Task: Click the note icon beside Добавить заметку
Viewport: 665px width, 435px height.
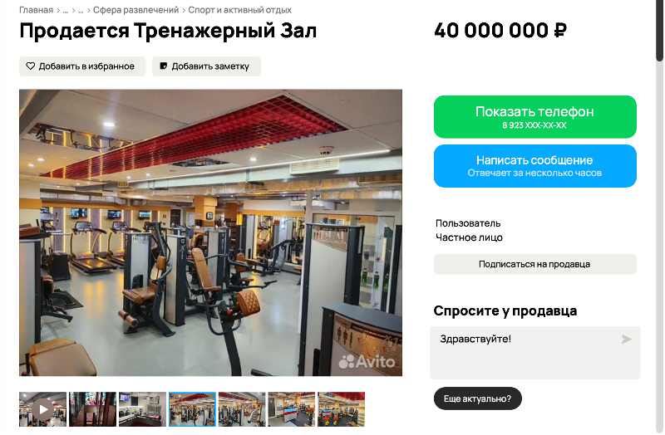Action: (163, 66)
